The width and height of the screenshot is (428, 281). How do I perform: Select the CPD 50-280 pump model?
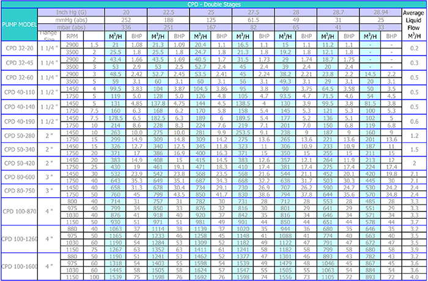[20, 134]
